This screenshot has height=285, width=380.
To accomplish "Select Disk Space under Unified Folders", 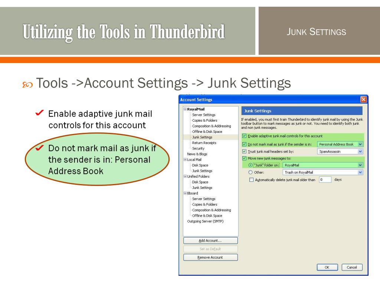I will (x=200, y=182).
